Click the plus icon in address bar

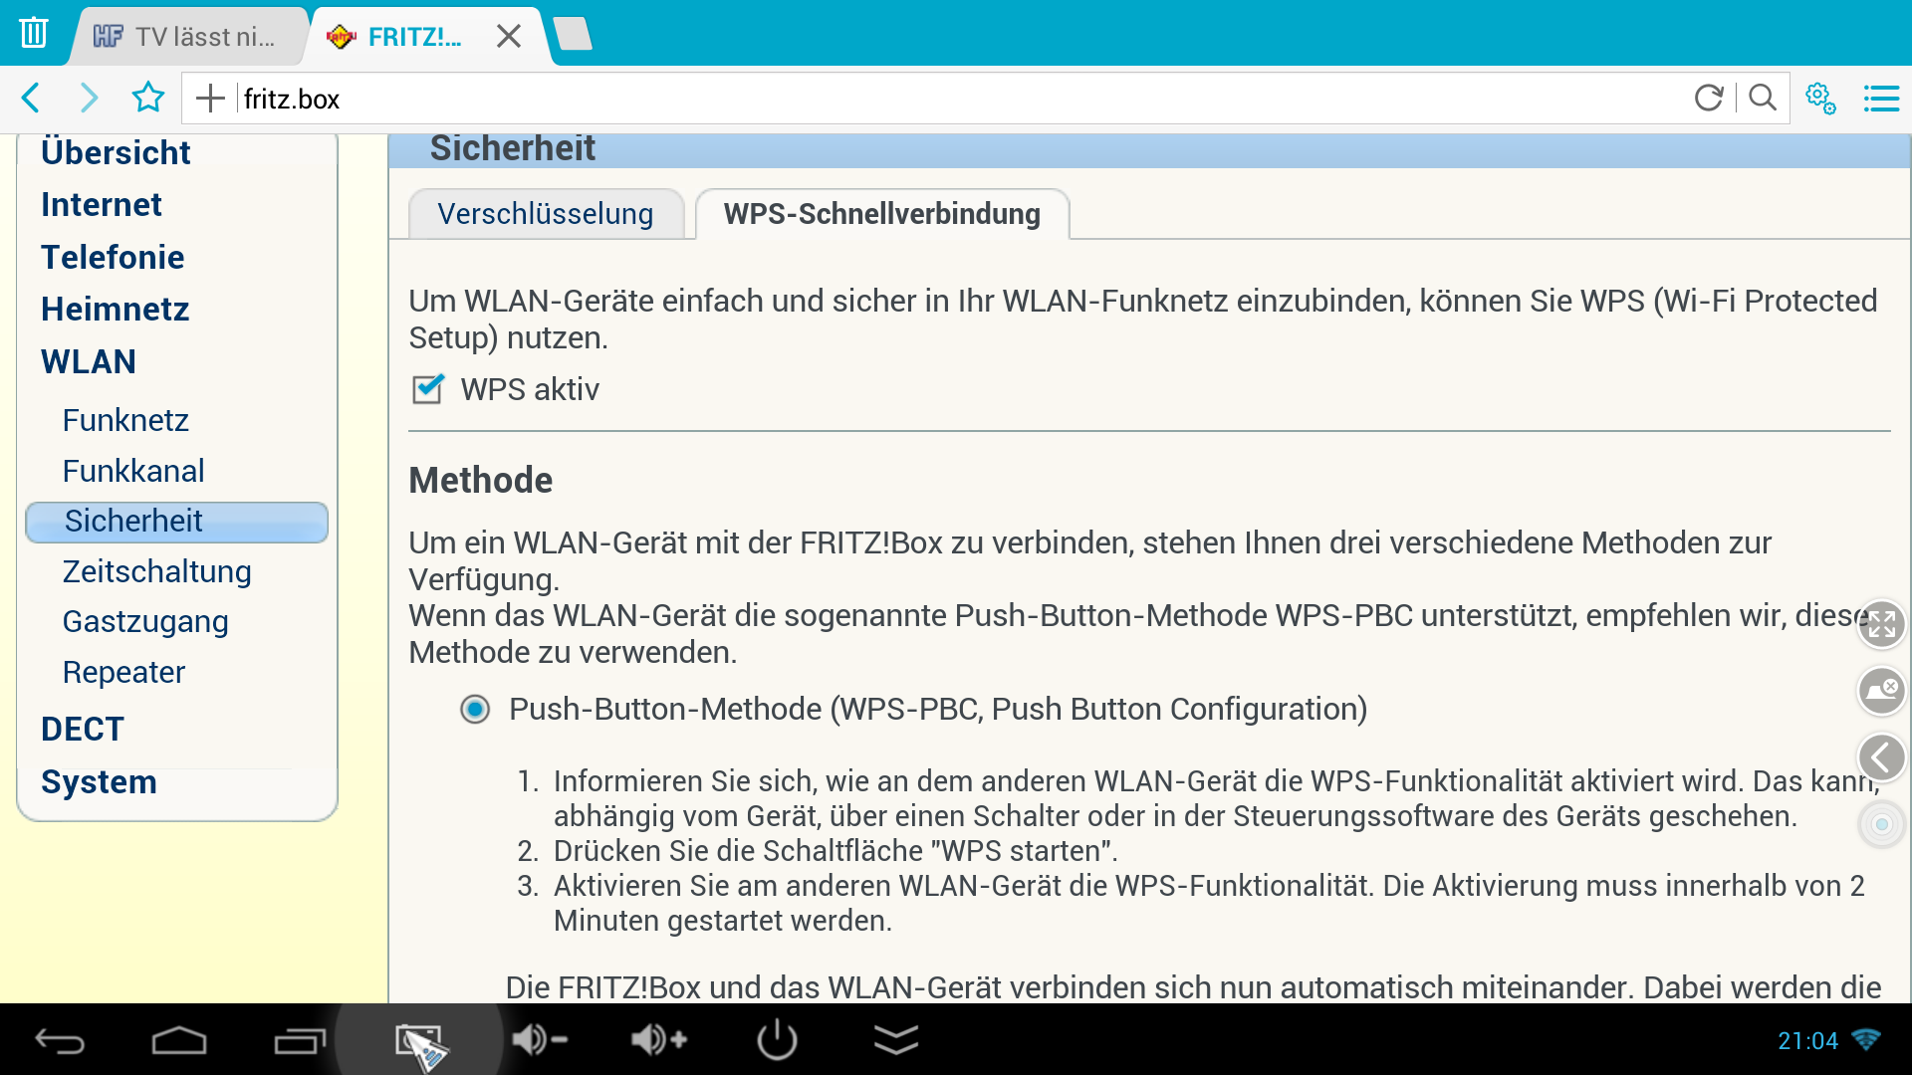[210, 99]
